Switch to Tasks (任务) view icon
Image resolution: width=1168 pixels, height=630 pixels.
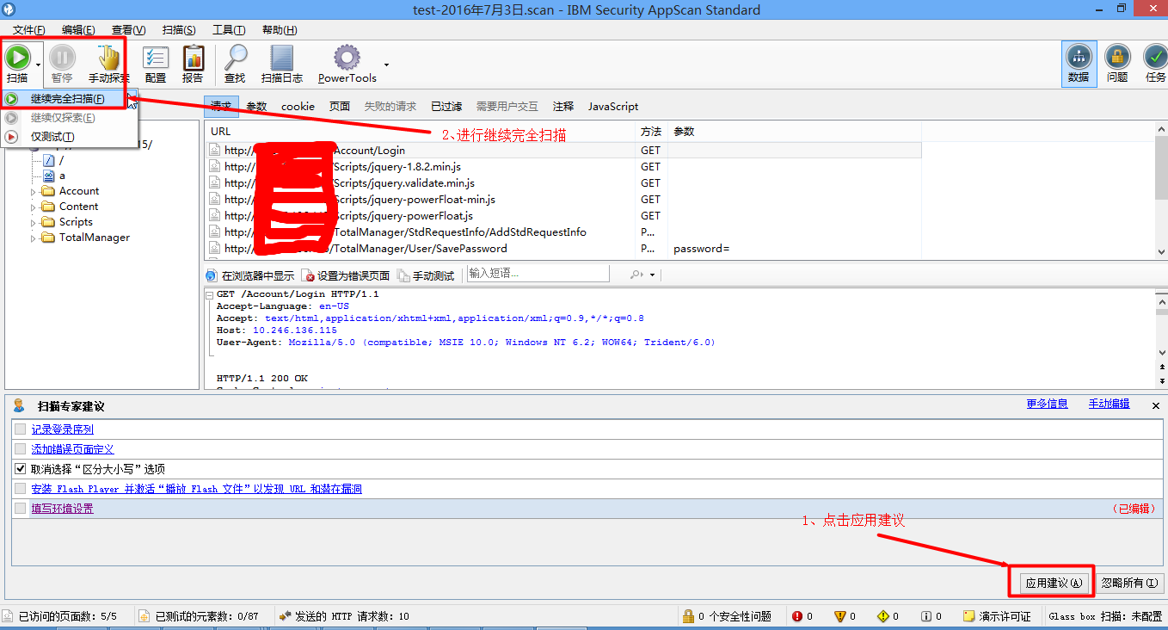click(1155, 58)
